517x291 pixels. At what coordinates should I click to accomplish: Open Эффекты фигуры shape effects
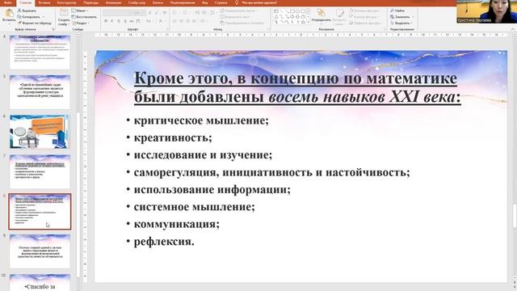point(366,23)
